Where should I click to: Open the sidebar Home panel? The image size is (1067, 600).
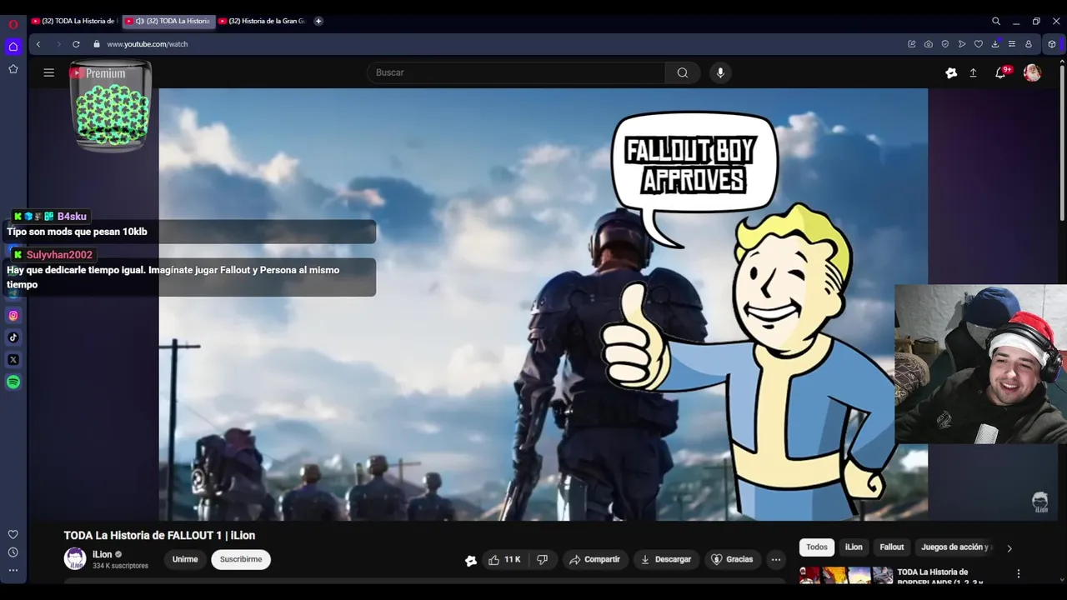click(13, 47)
